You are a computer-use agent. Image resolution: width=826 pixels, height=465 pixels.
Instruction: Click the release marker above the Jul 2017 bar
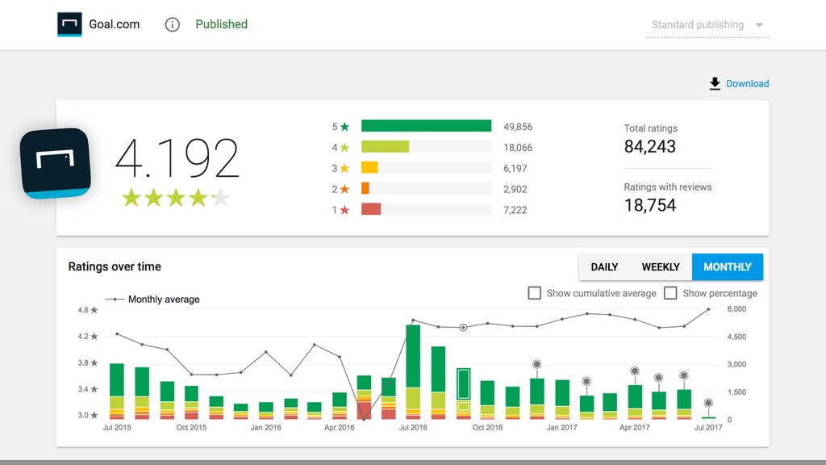pyautogui.click(x=708, y=403)
